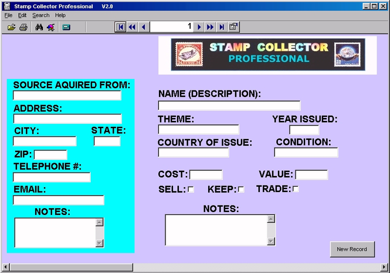Click the stamp NOTES text area
The width and height of the screenshot is (390, 273).
pos(216,230)
